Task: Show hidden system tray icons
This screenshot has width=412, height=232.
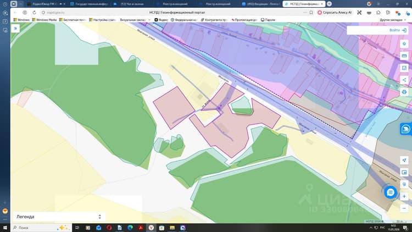Action: [371, 228]
